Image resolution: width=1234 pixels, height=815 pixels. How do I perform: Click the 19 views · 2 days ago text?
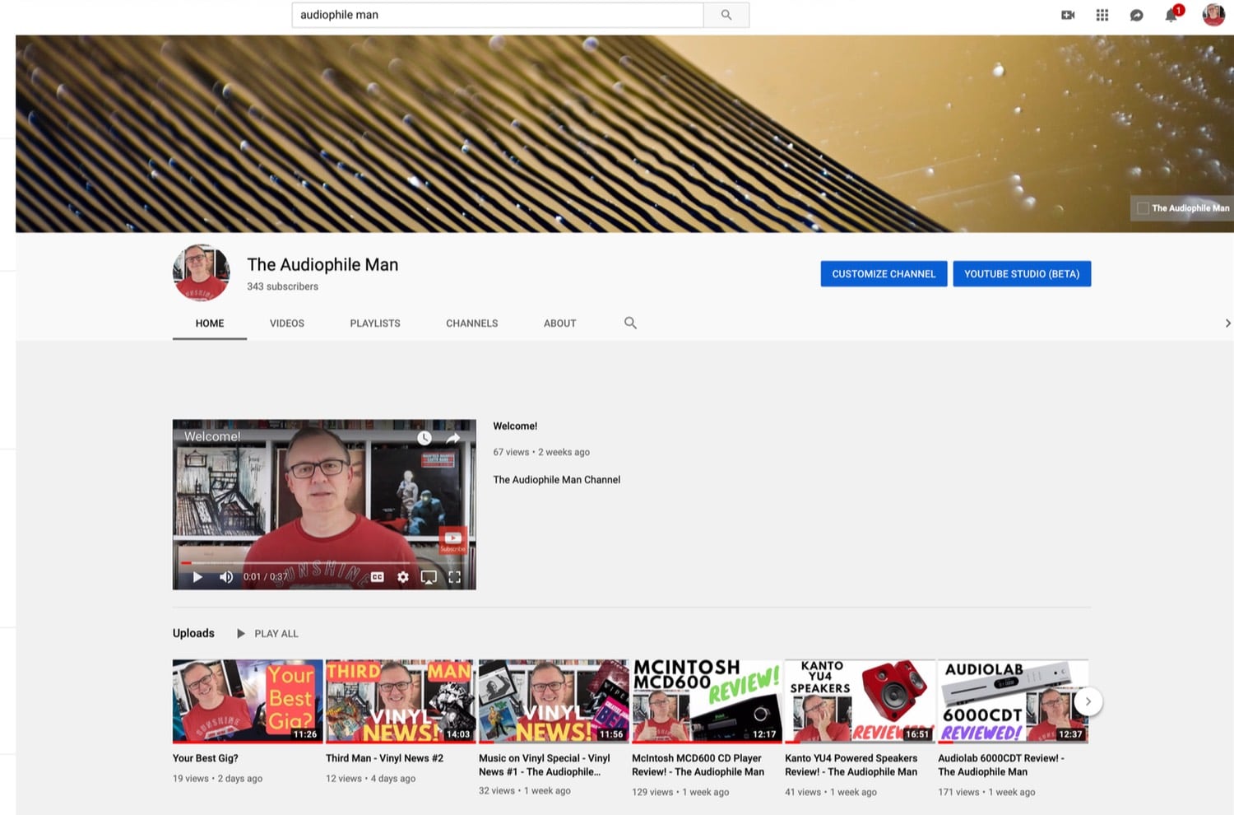pos(217,779)
